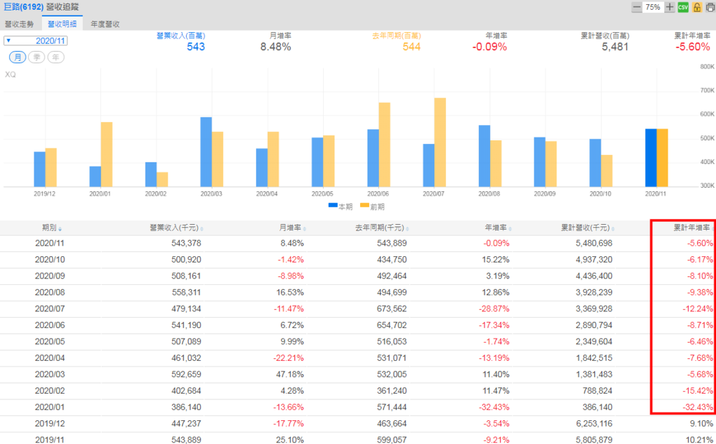Image resolution: width=716 pixels, height=444 pixels.
Task: Click the 2020/05 x-axis label
Action: (x=322, y=194)
